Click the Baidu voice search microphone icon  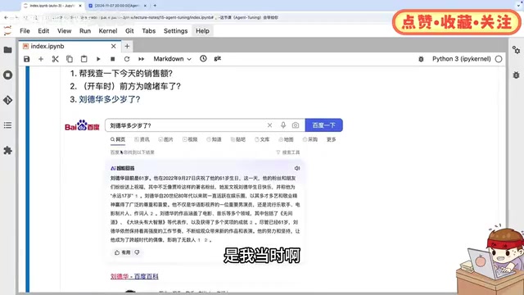[x=283, y=125]
